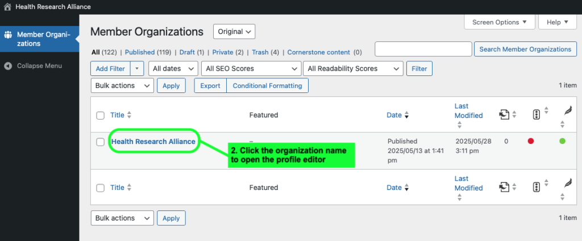The image size is (582, 241).
Task: Check the Health Research Alliance row checkbox
Action: pos(100,142)
